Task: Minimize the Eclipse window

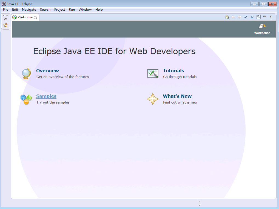Action: [254, 4]
